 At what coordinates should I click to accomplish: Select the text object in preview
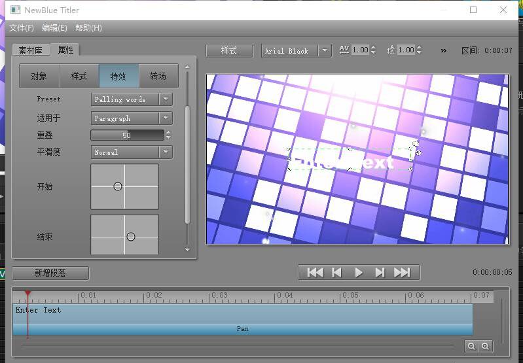350,160
